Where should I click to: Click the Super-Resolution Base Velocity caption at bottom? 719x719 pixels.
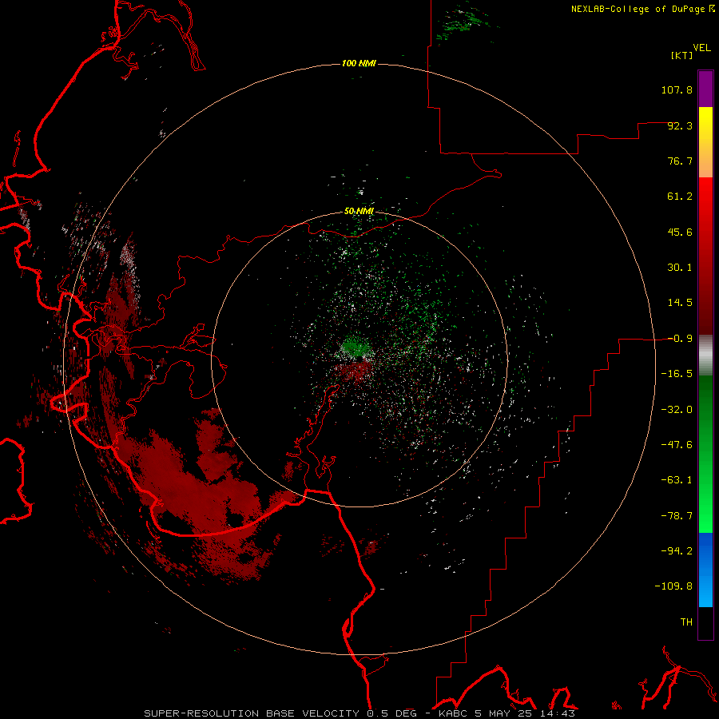[x=359, y=713]
